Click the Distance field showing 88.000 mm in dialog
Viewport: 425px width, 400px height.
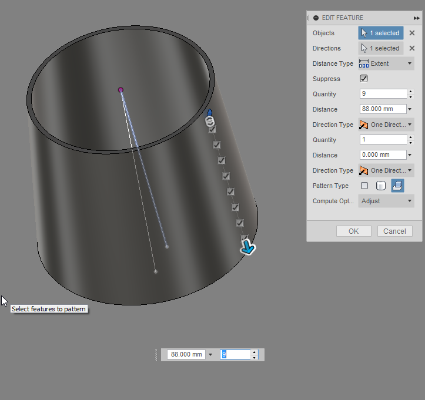pos(383,109)
